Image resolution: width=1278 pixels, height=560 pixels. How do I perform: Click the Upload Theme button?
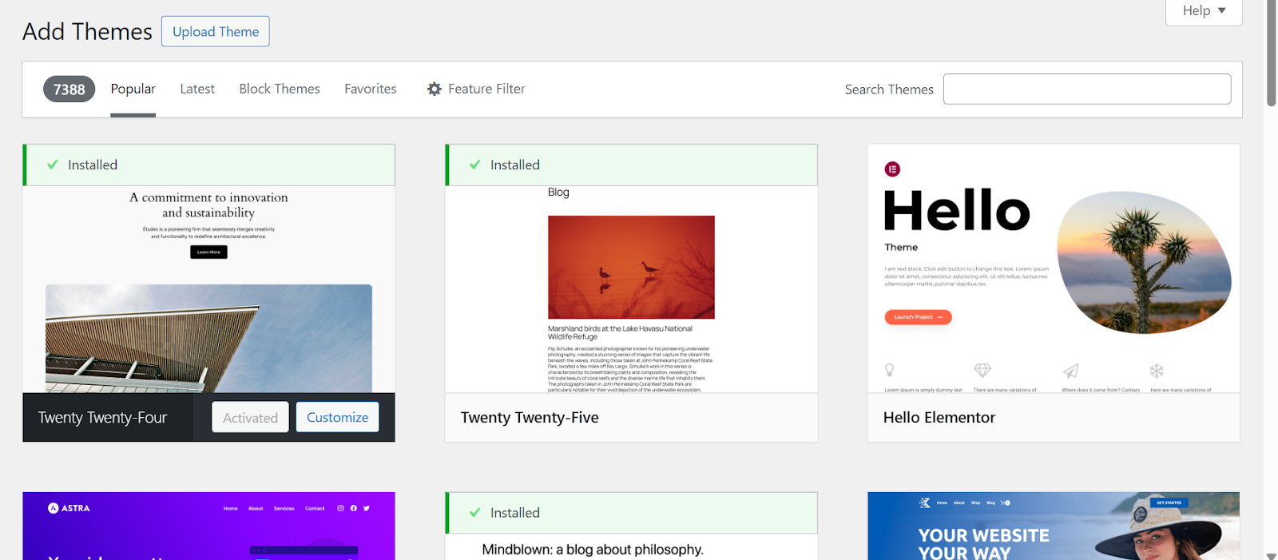pyautogui.click(x=216, y=31)
